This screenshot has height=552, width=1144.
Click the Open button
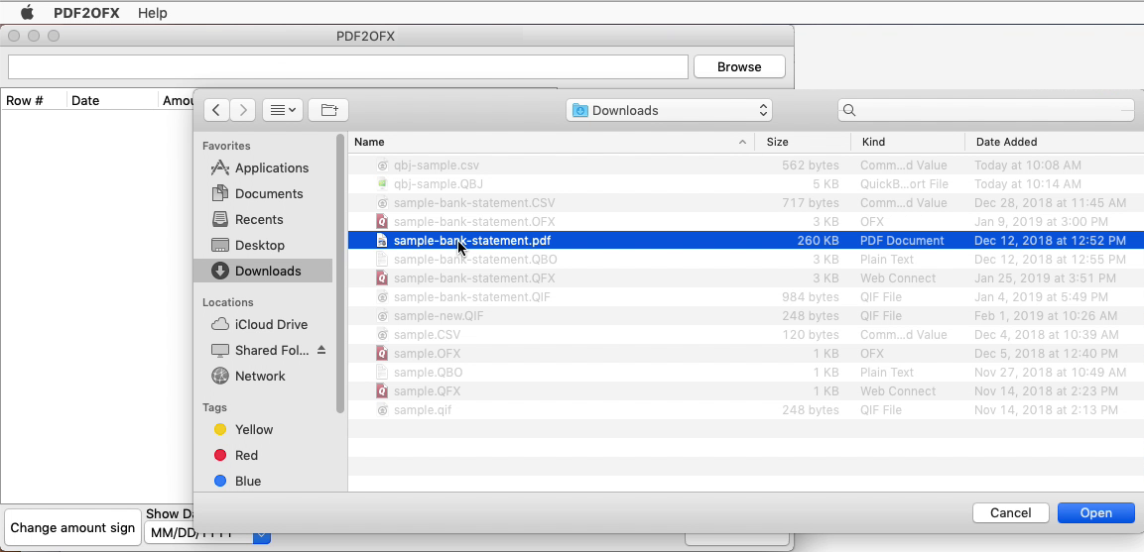(x=1095, y=512)
